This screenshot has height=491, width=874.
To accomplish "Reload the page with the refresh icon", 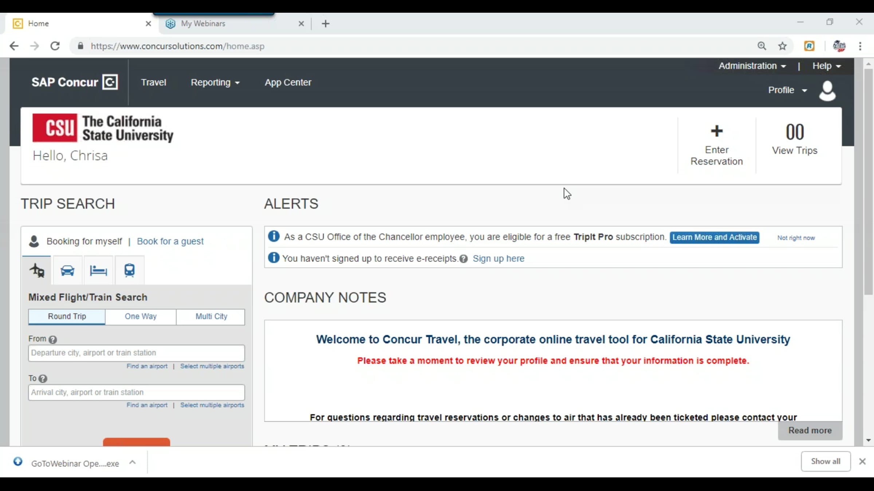I will (x=55, y=46).
